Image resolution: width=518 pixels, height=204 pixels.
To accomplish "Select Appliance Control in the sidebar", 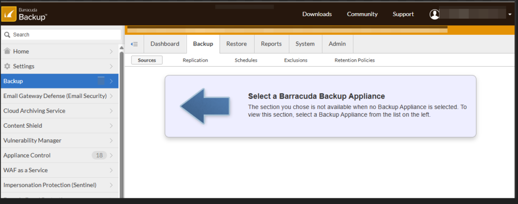I will [x=60, y=155].
